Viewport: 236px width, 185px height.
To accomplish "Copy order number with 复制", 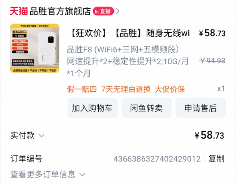I will pyautogui.click(x=216, y=159).
